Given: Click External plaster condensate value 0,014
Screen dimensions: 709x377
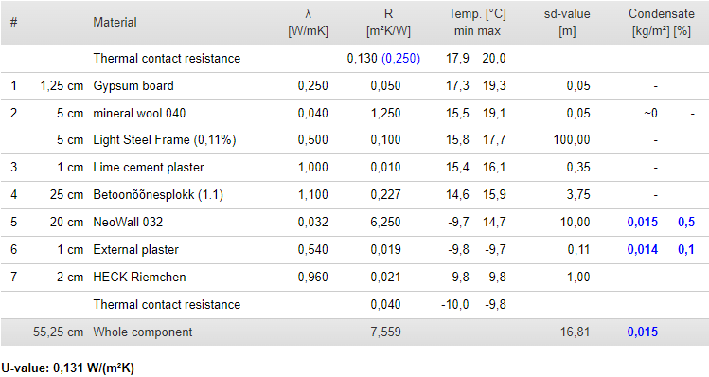Looking at the screenshot, I should point(643,249).
